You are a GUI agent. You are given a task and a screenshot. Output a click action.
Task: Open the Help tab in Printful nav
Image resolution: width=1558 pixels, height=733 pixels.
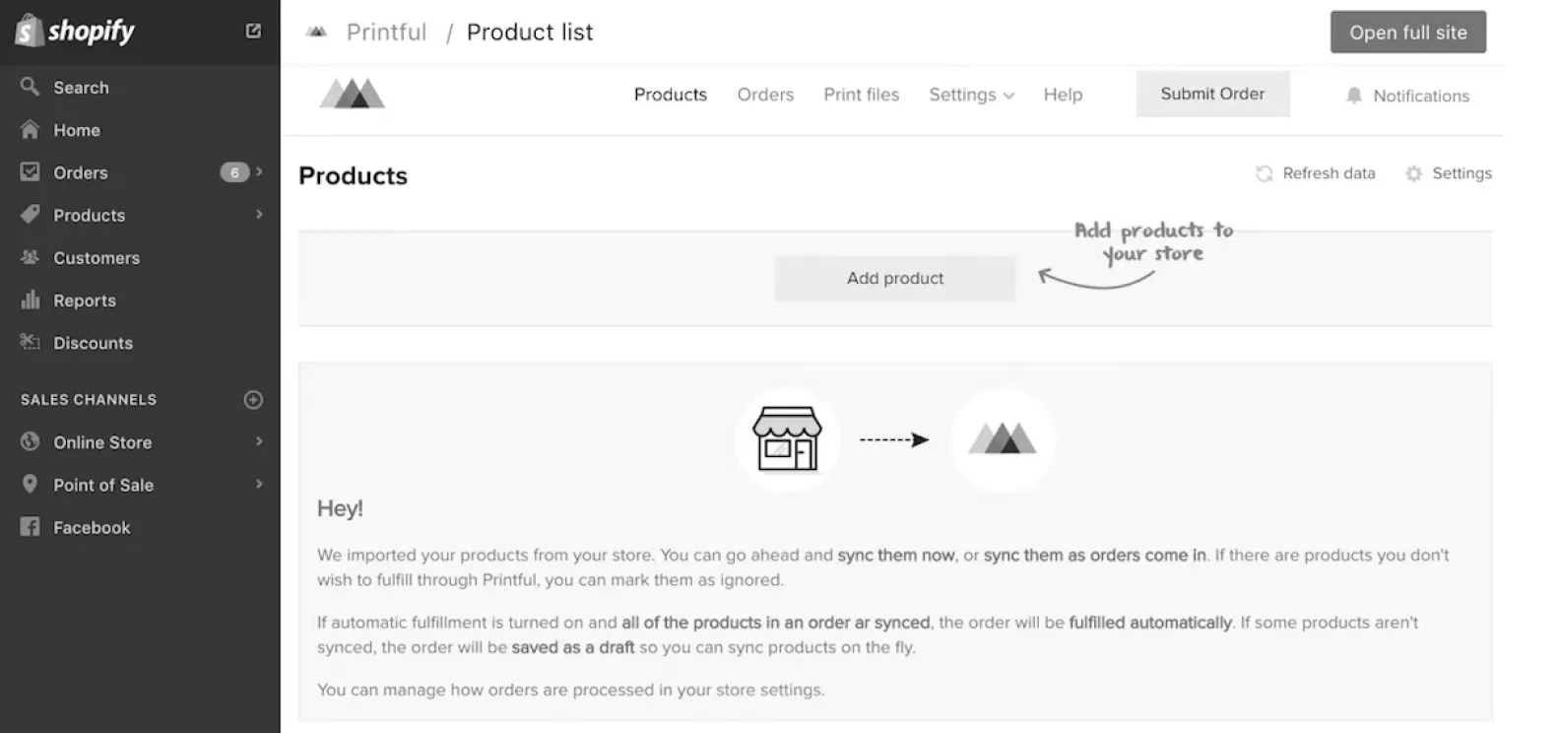pyautogui.click(x=1063, y=95)
